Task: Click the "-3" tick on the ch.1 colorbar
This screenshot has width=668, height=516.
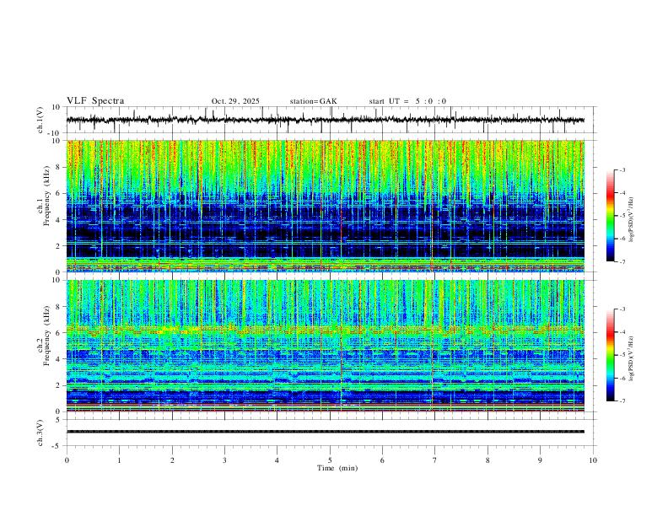Action: pos(622,169)
